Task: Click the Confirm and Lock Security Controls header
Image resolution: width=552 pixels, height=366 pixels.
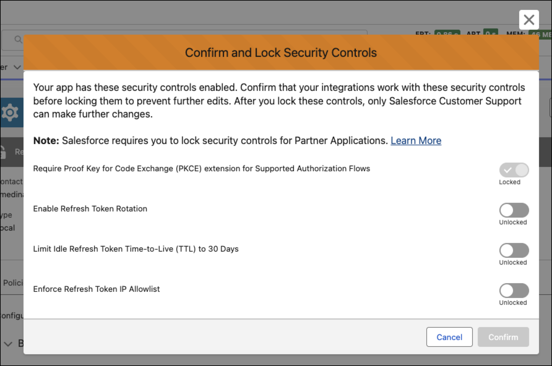Action: coord(281,53)
